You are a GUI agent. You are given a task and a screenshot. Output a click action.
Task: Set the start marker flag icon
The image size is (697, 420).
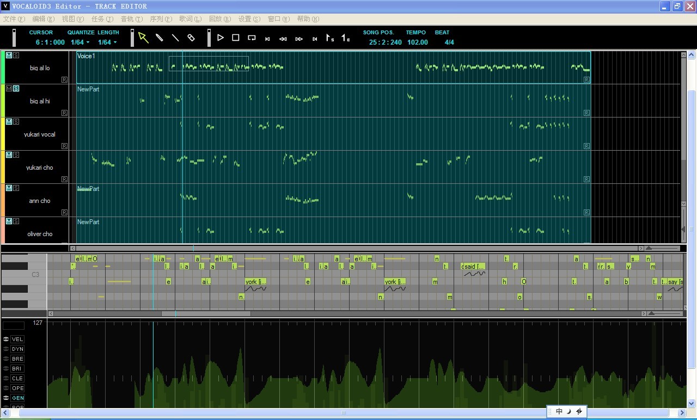tap(330, 38)
